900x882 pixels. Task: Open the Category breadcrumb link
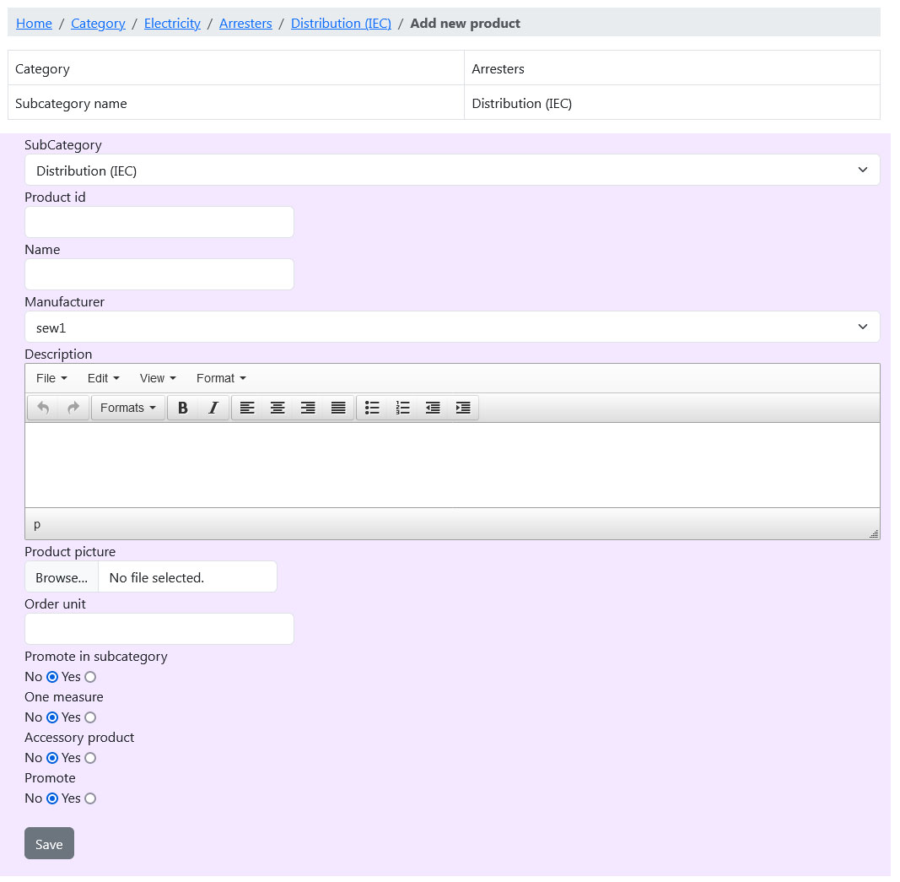click(x=99, y=24)
